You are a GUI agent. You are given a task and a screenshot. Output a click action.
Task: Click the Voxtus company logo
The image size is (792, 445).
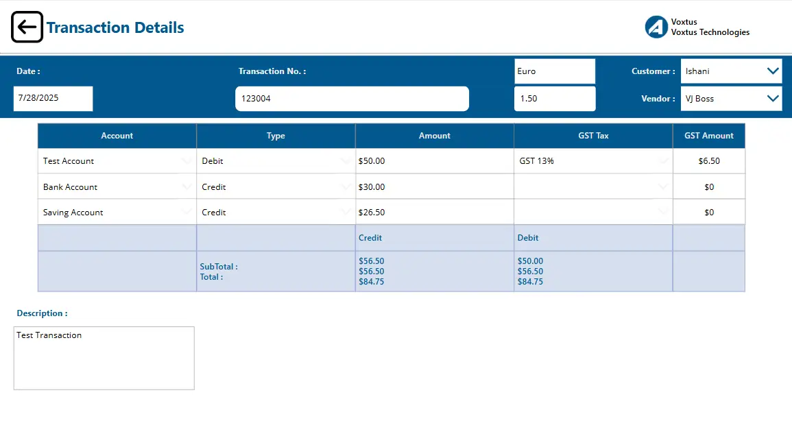coord(656,27)
